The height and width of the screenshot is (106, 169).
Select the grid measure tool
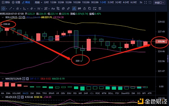point(46,8)
